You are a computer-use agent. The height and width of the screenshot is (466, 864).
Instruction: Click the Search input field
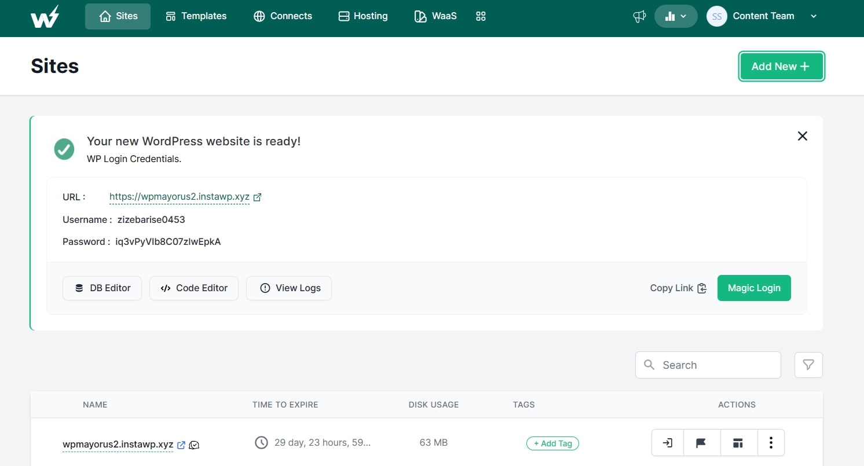(x=708, y=365)
